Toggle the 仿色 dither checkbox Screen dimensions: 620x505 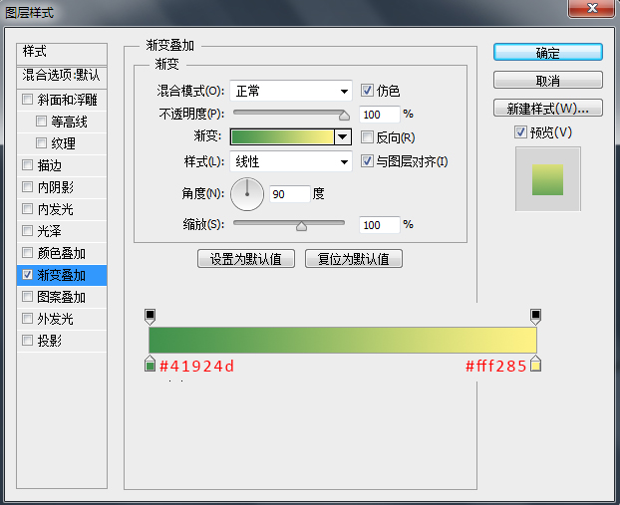367,91
